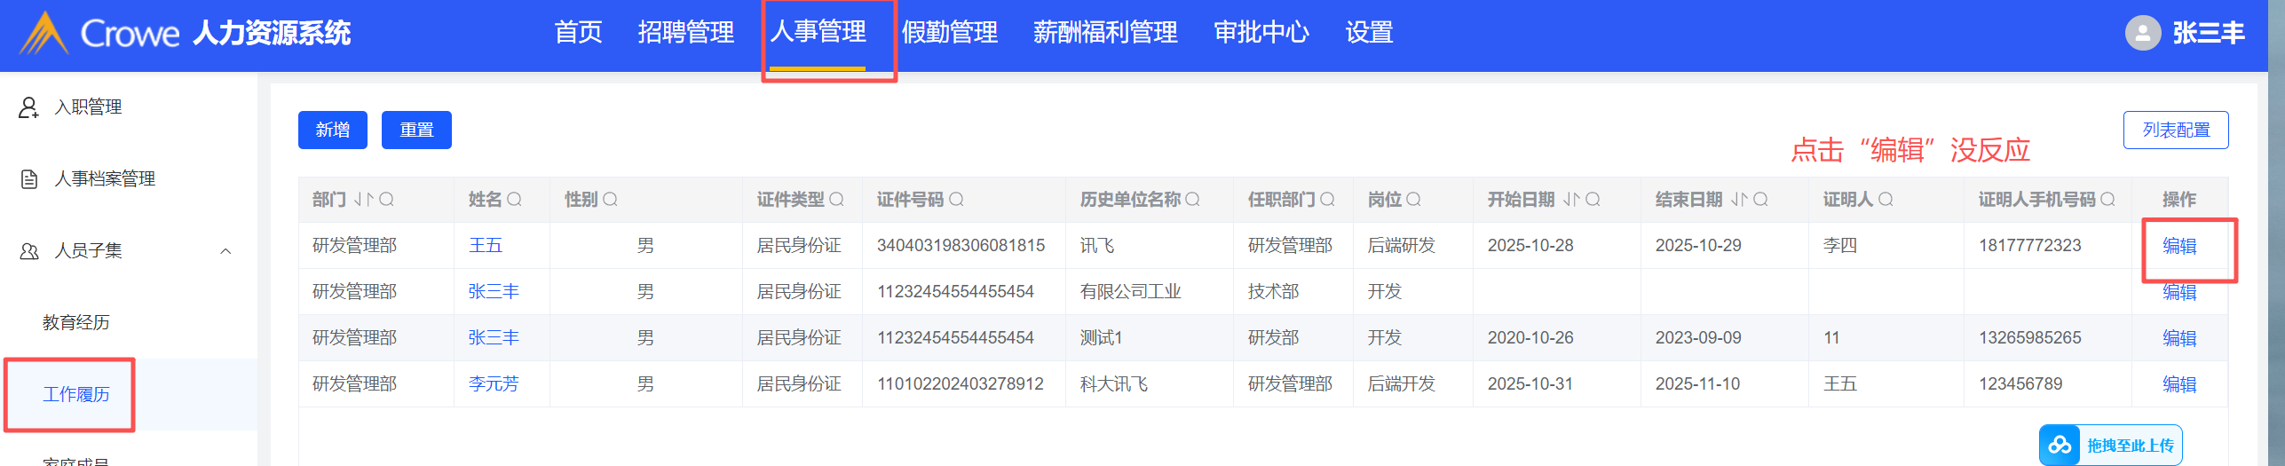
Task: Click the 讯飞 company cell
Action: 1097,246
